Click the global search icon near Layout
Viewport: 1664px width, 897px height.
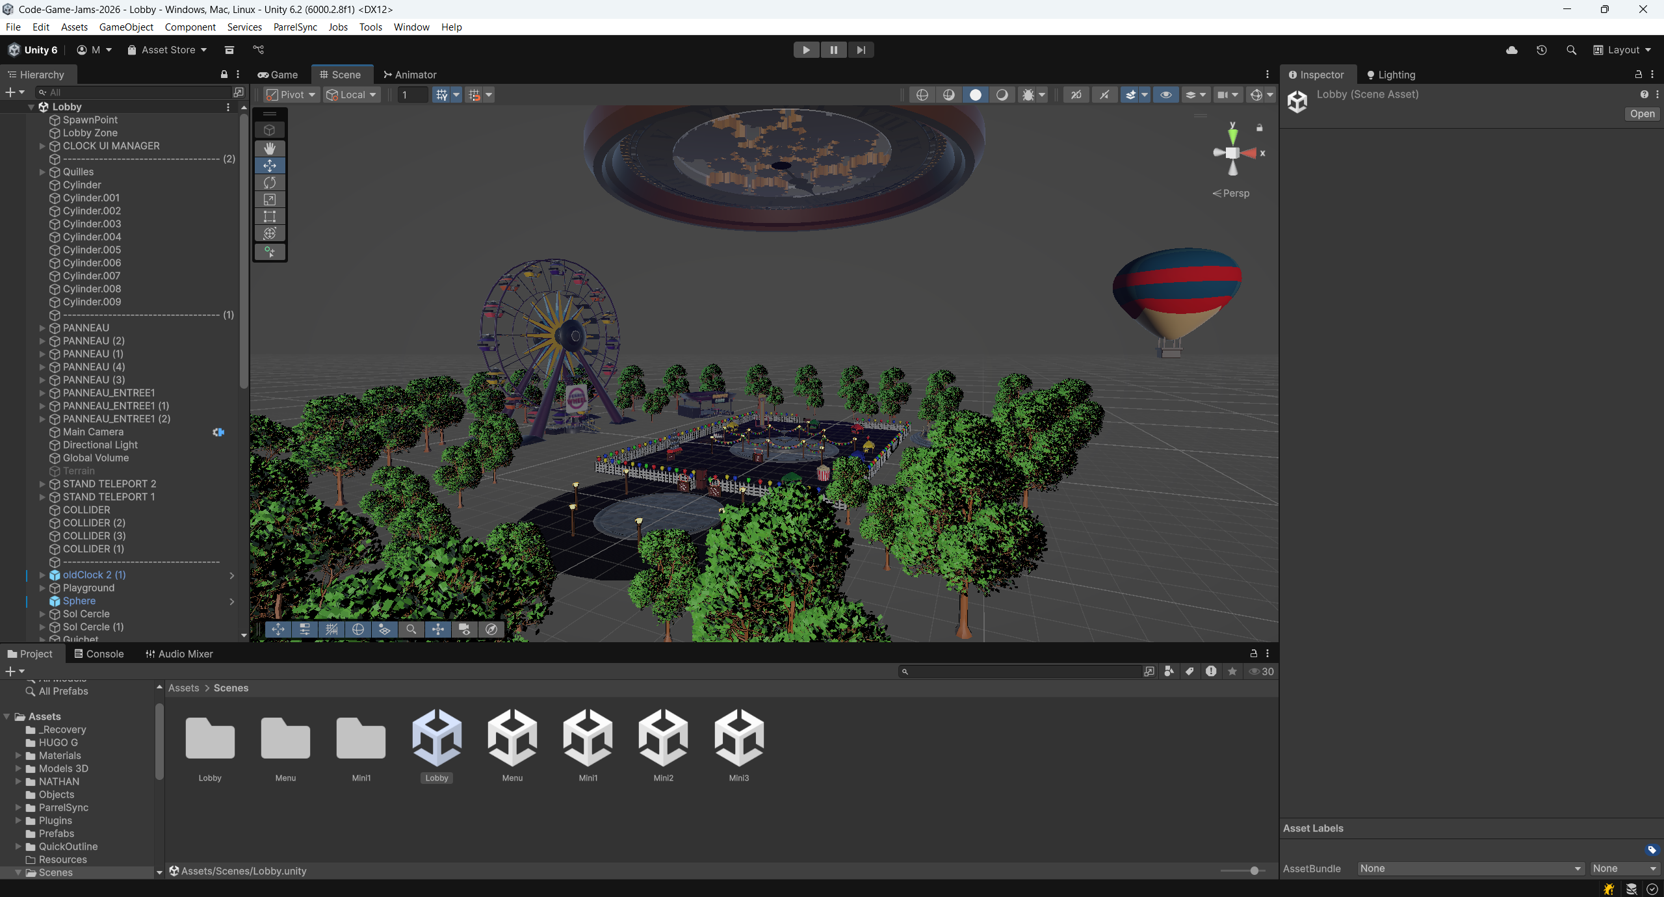(1571, 49)
